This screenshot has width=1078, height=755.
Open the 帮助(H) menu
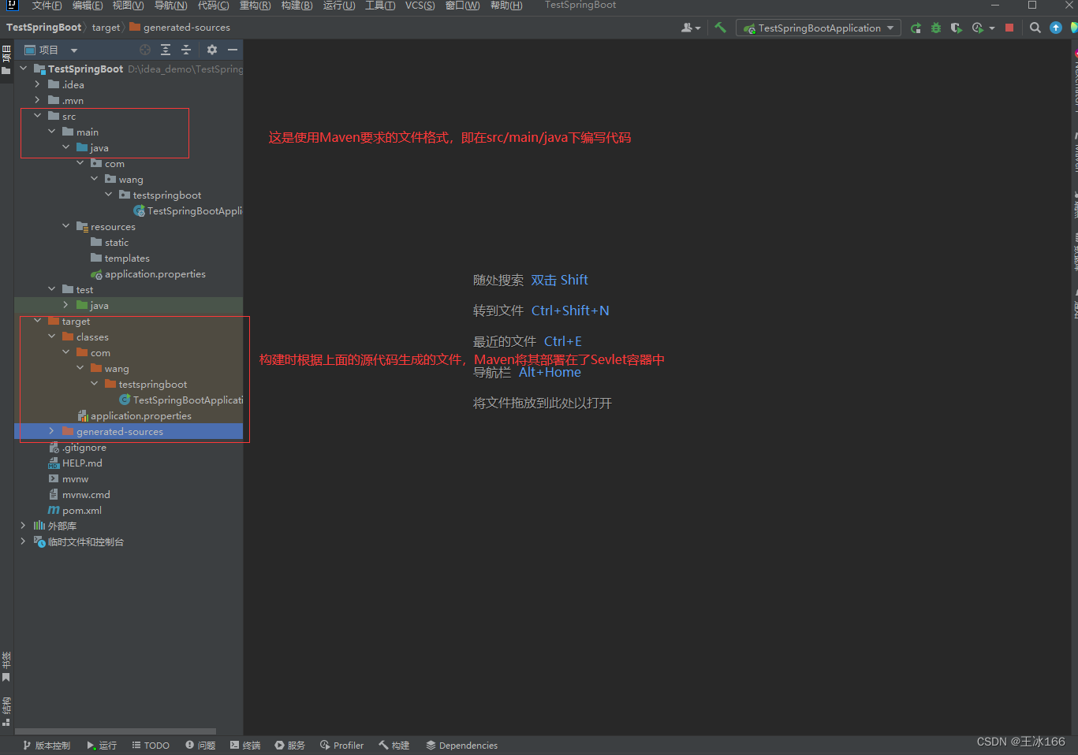506,6
